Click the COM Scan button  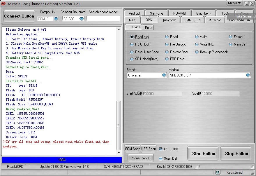133,149
